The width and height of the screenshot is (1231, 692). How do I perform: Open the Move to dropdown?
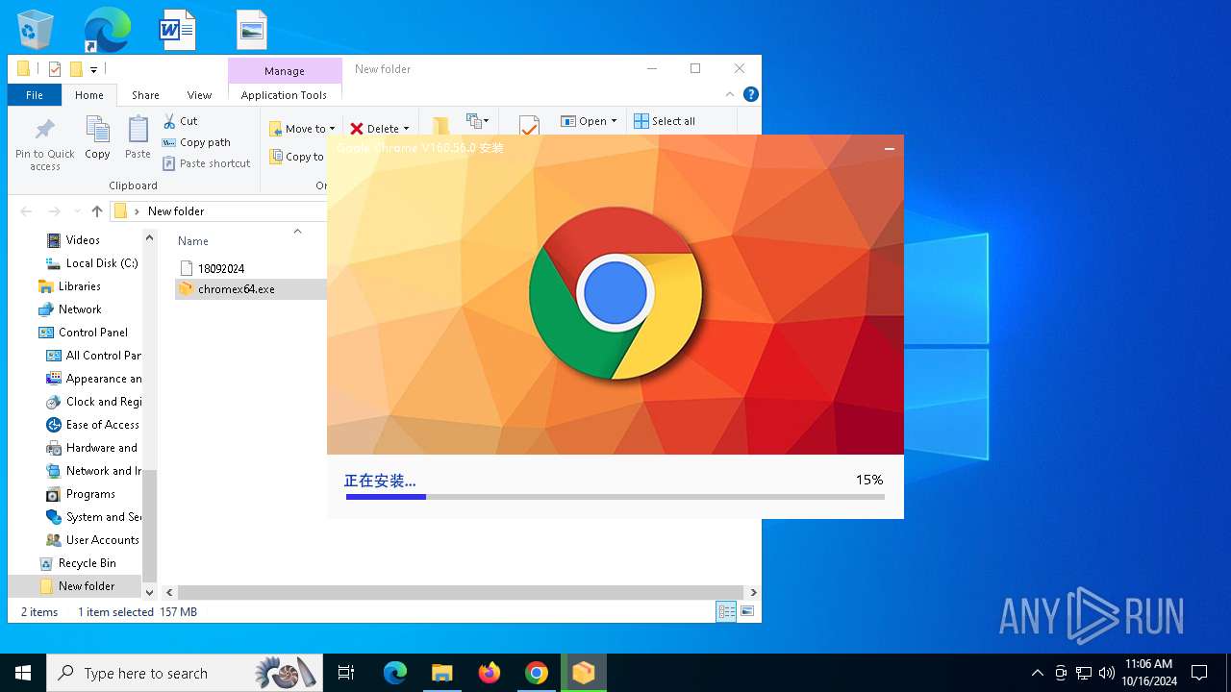coord(302,129)
